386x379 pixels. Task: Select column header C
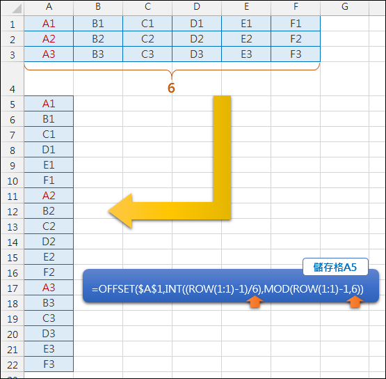[147, 8]
